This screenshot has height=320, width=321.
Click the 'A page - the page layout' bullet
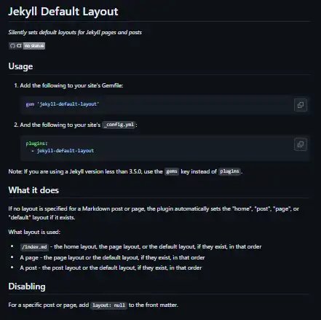click(x=112, y=257)
